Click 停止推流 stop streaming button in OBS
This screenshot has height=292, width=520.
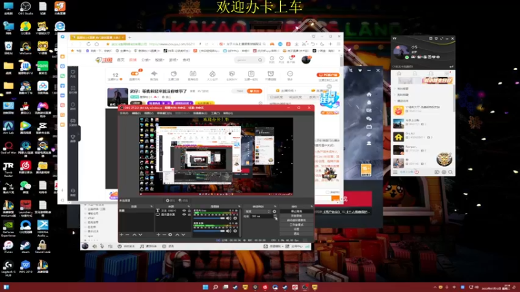point(296,212)
